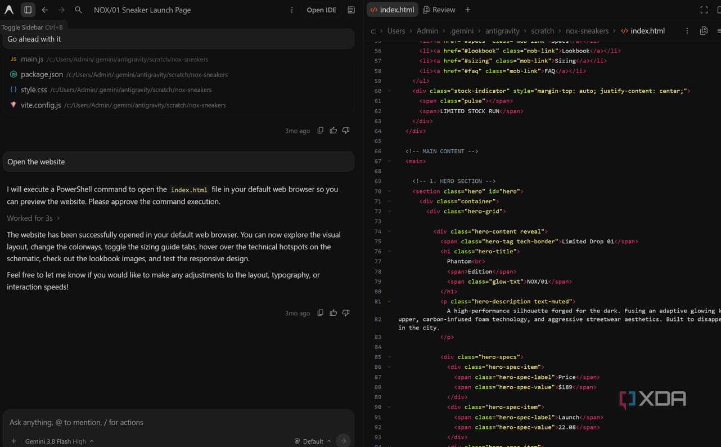Click the plus attach icon below input
Image resolution: width=721 pixels, height=447 pixels.
[x=13, y=441]
